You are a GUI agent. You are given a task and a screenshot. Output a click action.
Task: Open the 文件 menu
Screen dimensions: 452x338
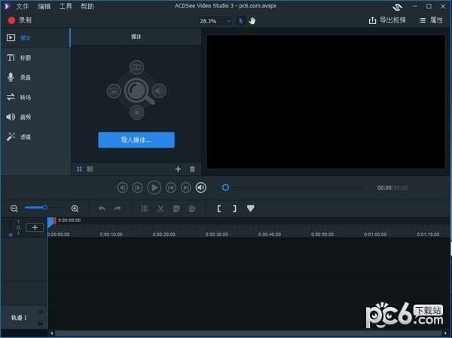click(x=22, y=6)
